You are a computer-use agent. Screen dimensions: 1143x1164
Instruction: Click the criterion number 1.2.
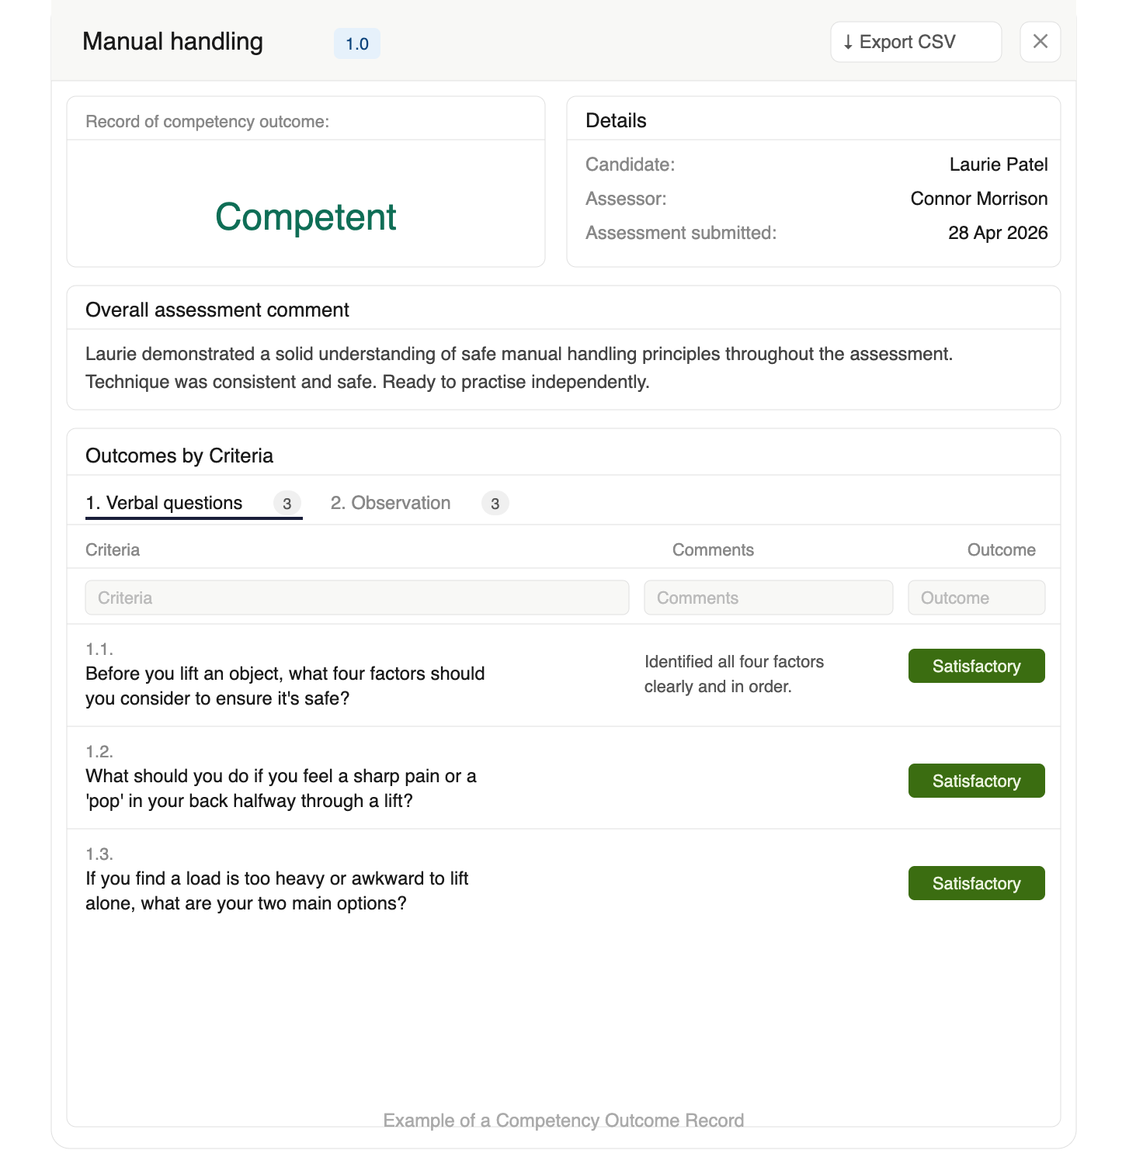pyautogui.click(x=99, y=752)
